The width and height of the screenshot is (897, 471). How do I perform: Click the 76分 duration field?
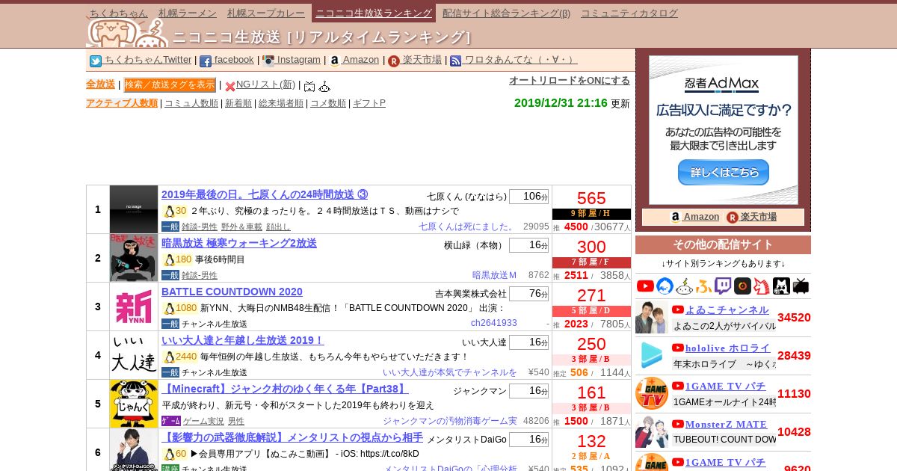point(528,294)
